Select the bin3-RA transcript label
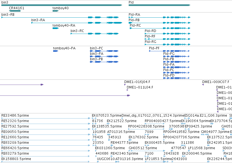This screenshot has height=163, width=232. click(x=38, y=20)
